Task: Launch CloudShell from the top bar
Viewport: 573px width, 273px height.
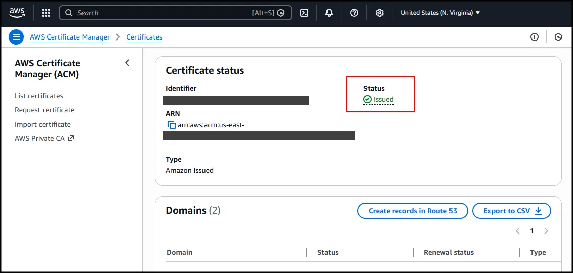Action: point(304,13)
